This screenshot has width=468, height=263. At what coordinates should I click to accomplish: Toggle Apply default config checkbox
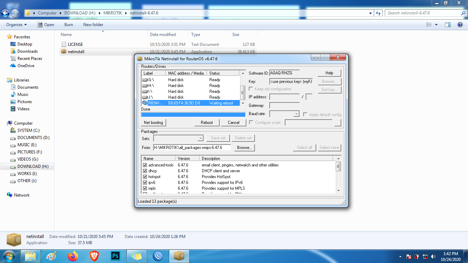[x=305, y=115]
